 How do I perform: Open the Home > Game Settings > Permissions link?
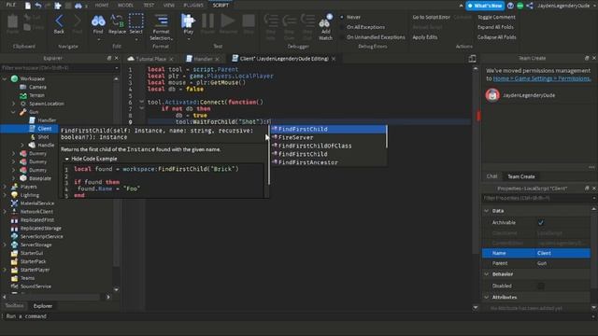click(x=542, y=78)
